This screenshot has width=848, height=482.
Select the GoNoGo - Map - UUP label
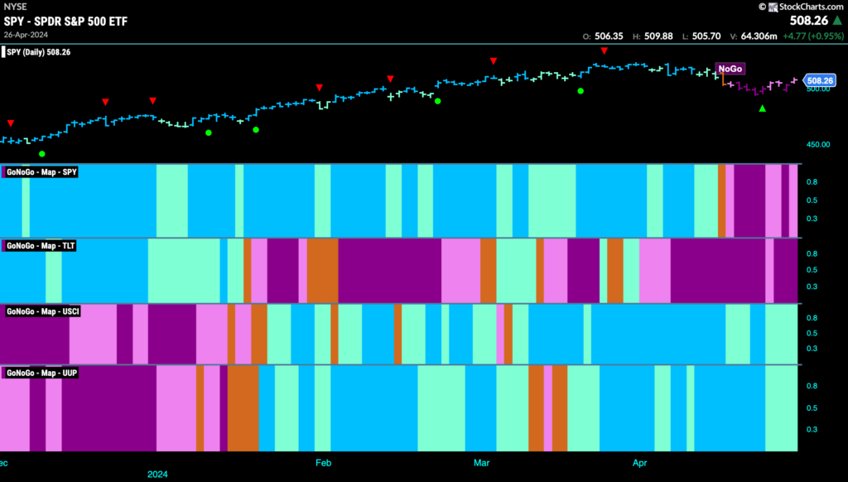tap(41, 373)
